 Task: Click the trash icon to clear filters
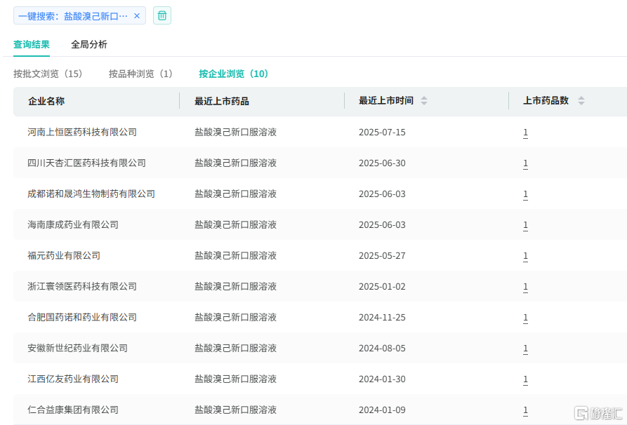pos(162,15)
